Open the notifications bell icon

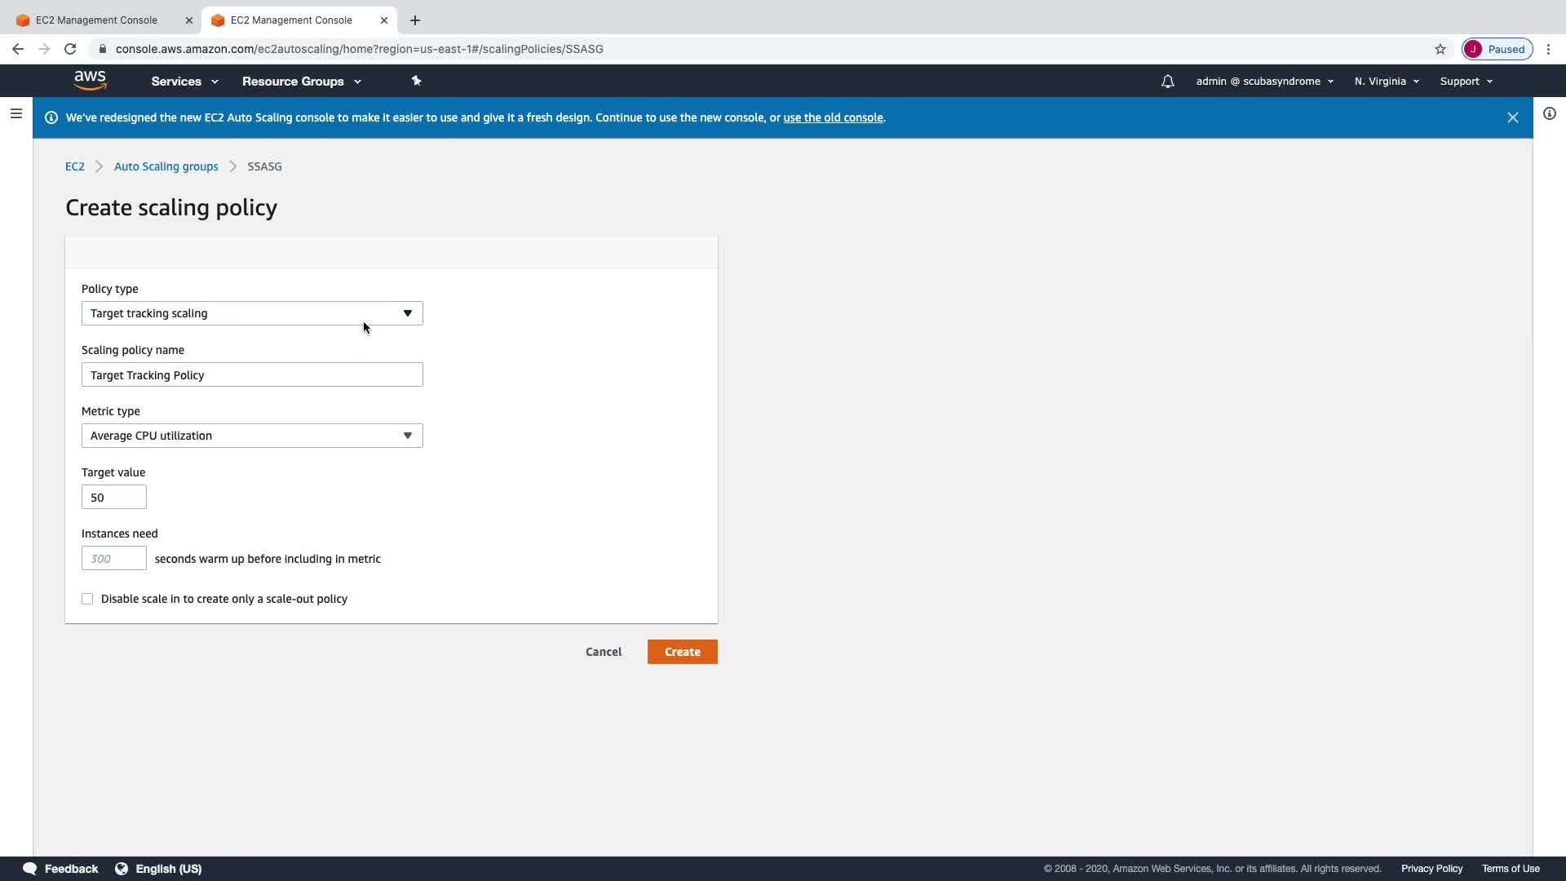tap(1167, 82)
